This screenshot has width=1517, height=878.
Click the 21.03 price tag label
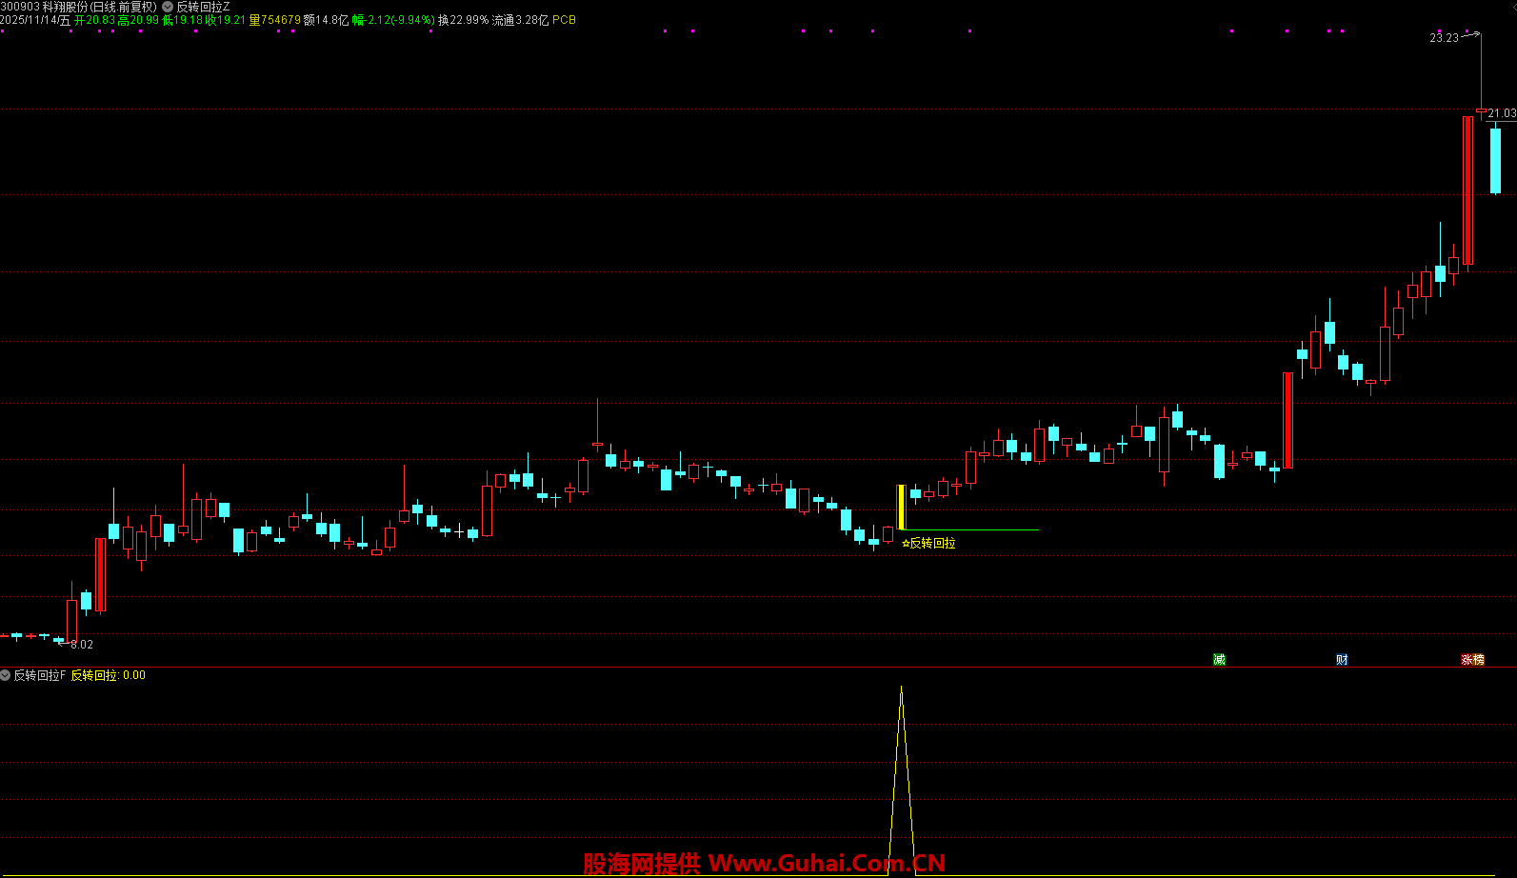point(1502,113)
